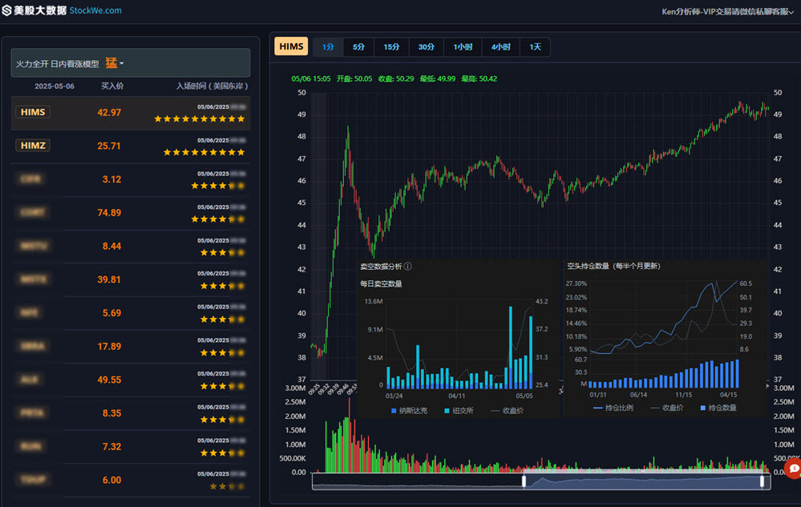Select the row priced 3.12
Viewport: 801px width, 507px height.
(130, 179)
